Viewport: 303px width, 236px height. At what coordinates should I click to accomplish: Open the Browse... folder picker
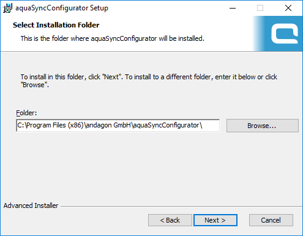(x=263, y=126)
